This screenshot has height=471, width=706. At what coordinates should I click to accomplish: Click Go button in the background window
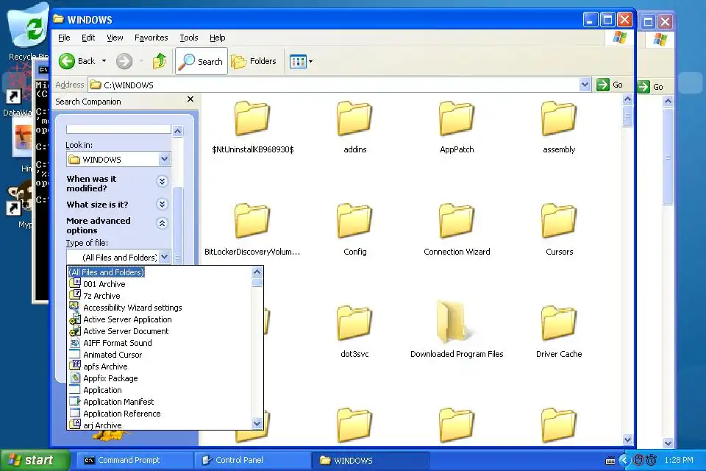651,87
